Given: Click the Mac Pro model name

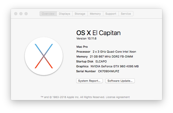Looking at the screenshot, I should pyautogui.click(x=82, y=47).
